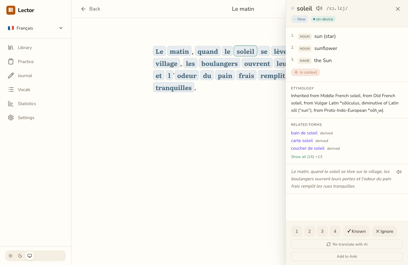The width and height of the screenshot is (408, 265).
Task: Click the definition 'the Sun'
Action: coord(323,61)
